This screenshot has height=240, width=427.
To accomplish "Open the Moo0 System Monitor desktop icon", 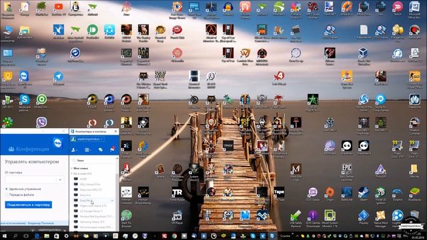I will tap(330, 218).
